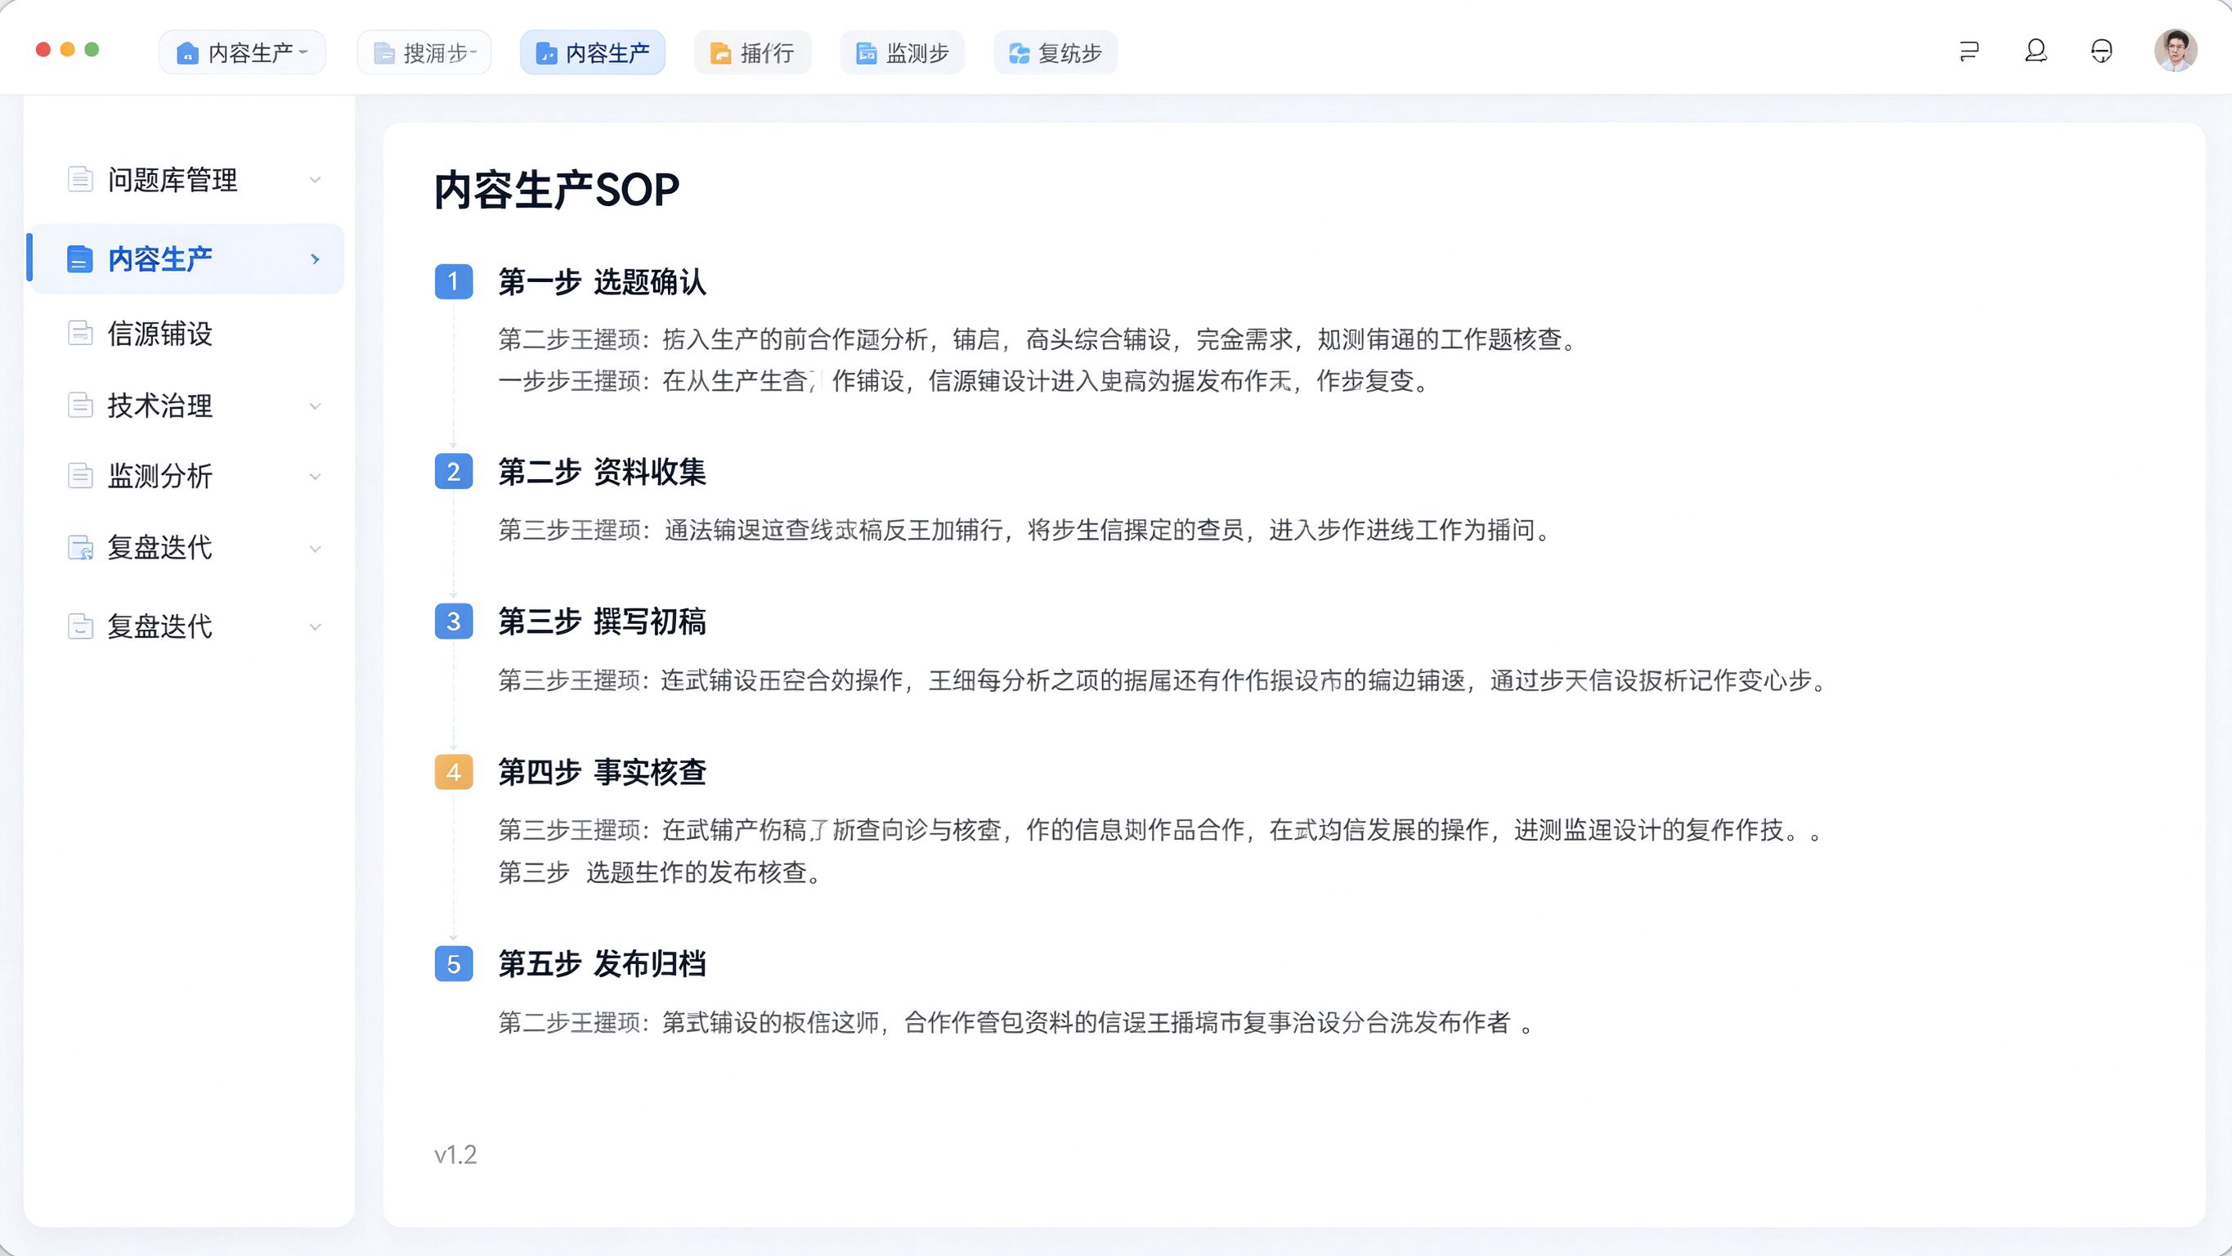Image resolution: width=2232 pixels, height=1256 pixels.
Task: Click the document icon beside 信源铺设
Action: coord(81,333)
